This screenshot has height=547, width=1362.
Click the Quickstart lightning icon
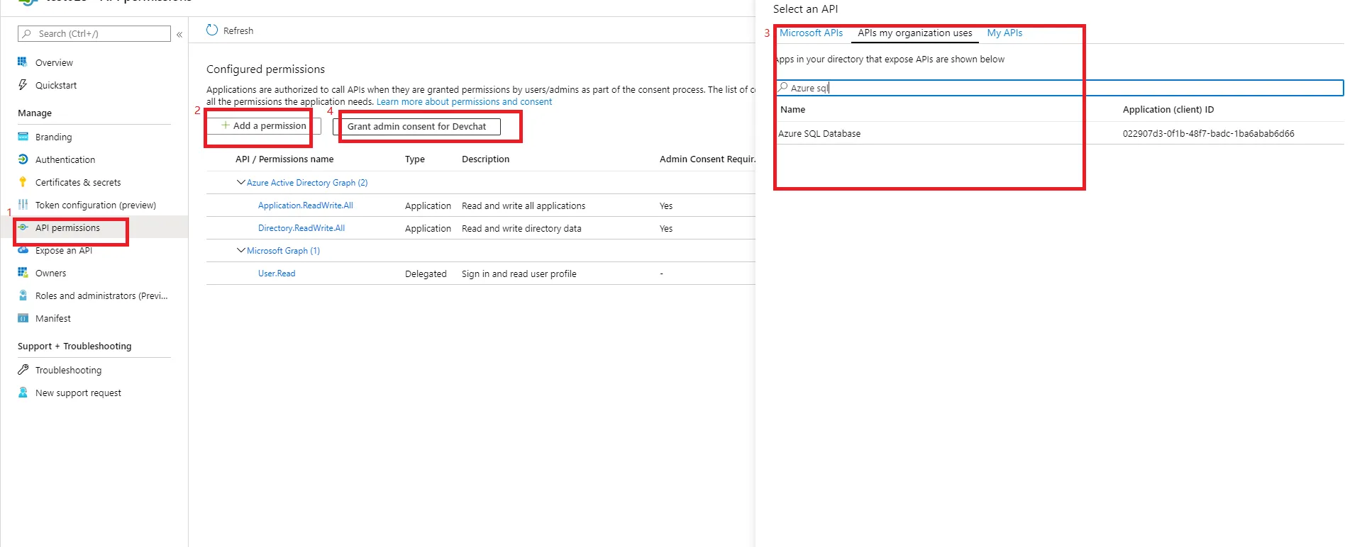point(23,85)
